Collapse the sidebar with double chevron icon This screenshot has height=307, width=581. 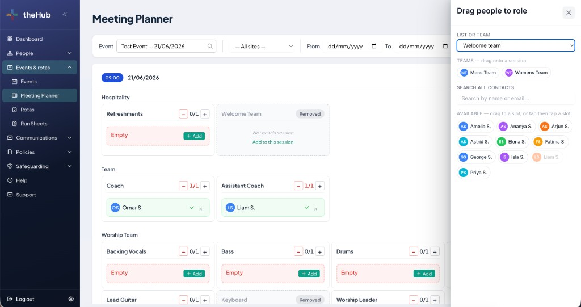pos(65,14)
